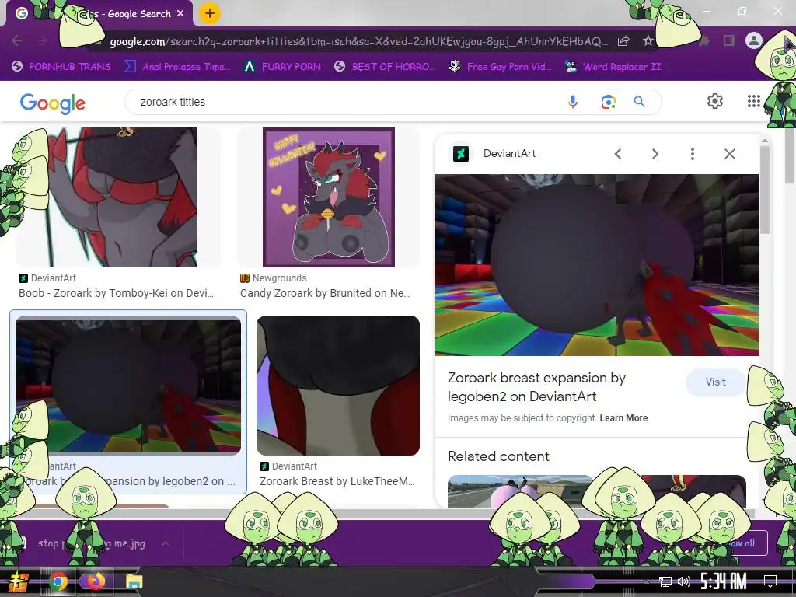Focus the URL address bar
796x597 pixels.
click(358, 41)
